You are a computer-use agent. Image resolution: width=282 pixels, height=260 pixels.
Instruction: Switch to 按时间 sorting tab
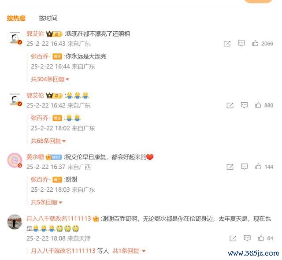coord(48,18)
